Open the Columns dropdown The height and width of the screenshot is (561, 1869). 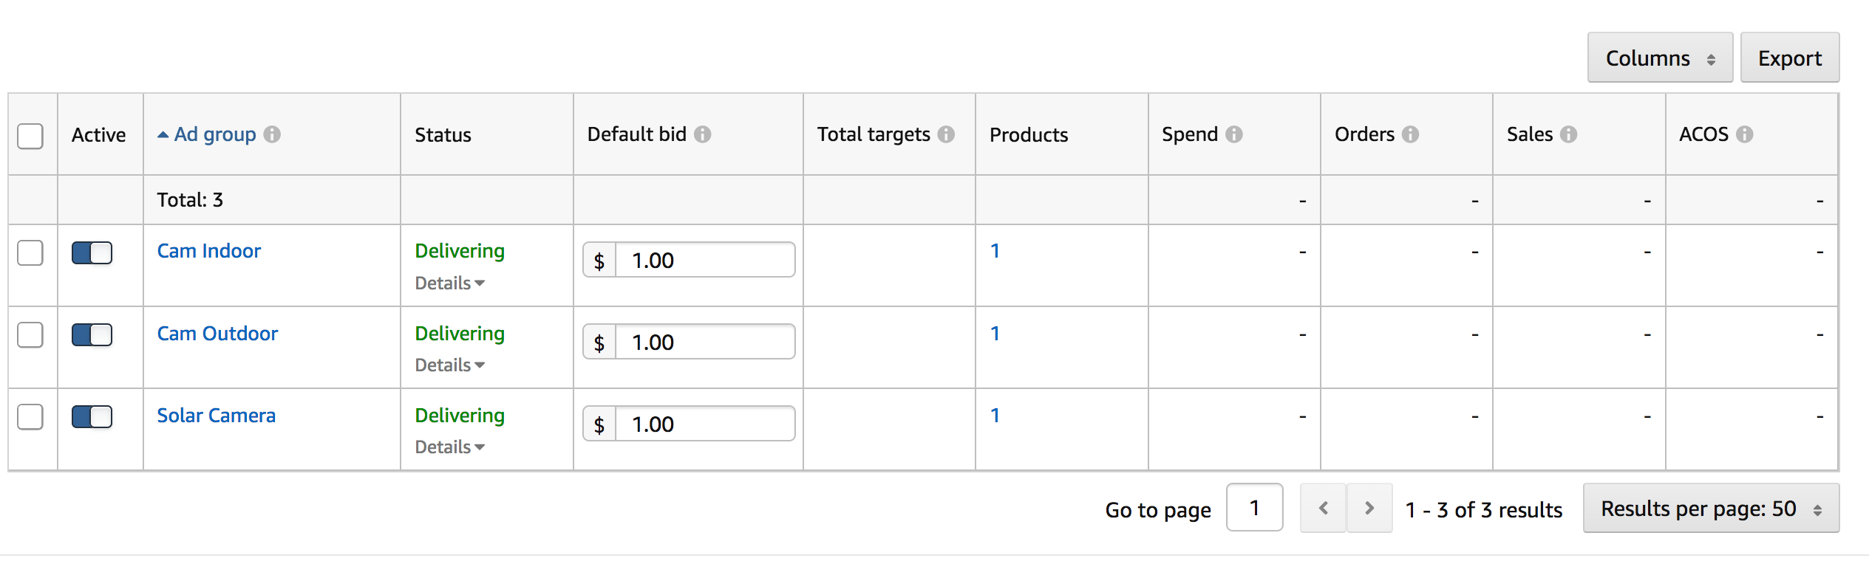coord(1660,58)
